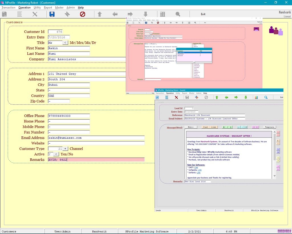The image size is (292, 234).
Task: Click the 2/2/2021 date in status bar
Action: [194, 231]
